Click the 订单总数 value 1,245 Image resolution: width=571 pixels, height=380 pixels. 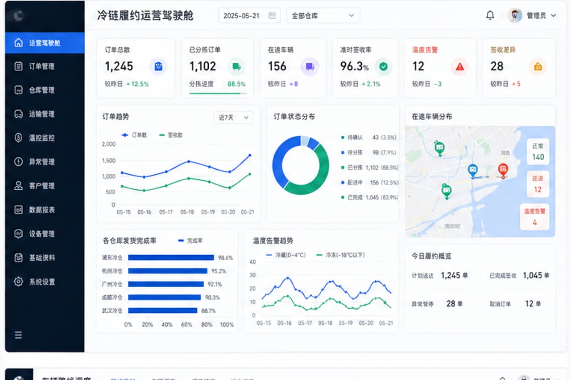[119, 66]
